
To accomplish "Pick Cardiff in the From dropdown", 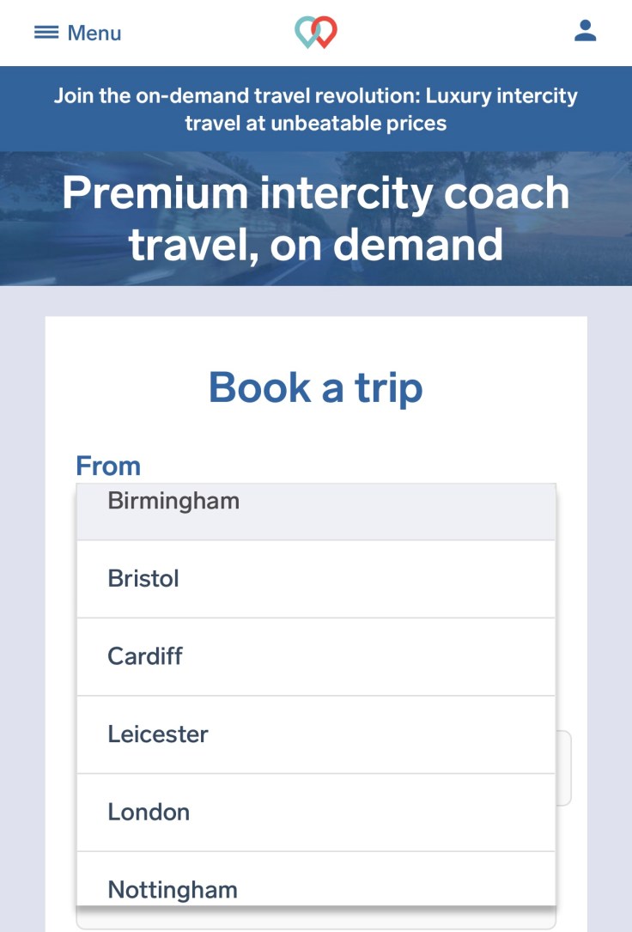I will point(145,656).
